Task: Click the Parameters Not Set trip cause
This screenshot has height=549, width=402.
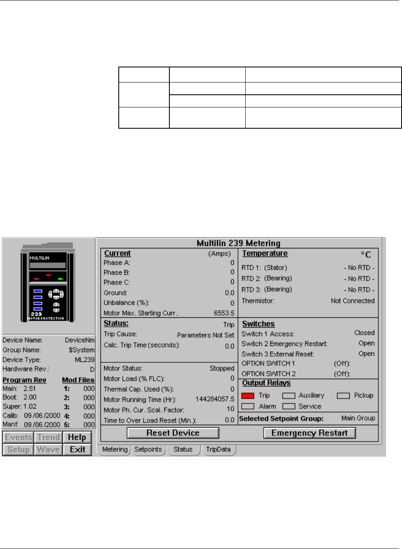Action: coord(206,335)
